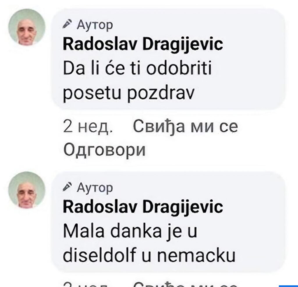Open Radoslav Dragijevic profile from second comment

[x=143, y=208]
